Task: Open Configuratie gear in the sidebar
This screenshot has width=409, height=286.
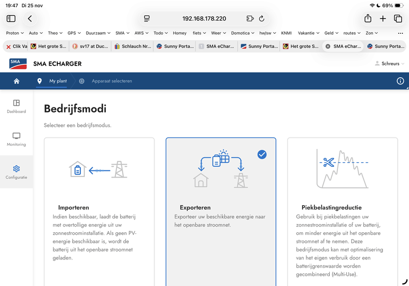Action: [x=16, y=172]
